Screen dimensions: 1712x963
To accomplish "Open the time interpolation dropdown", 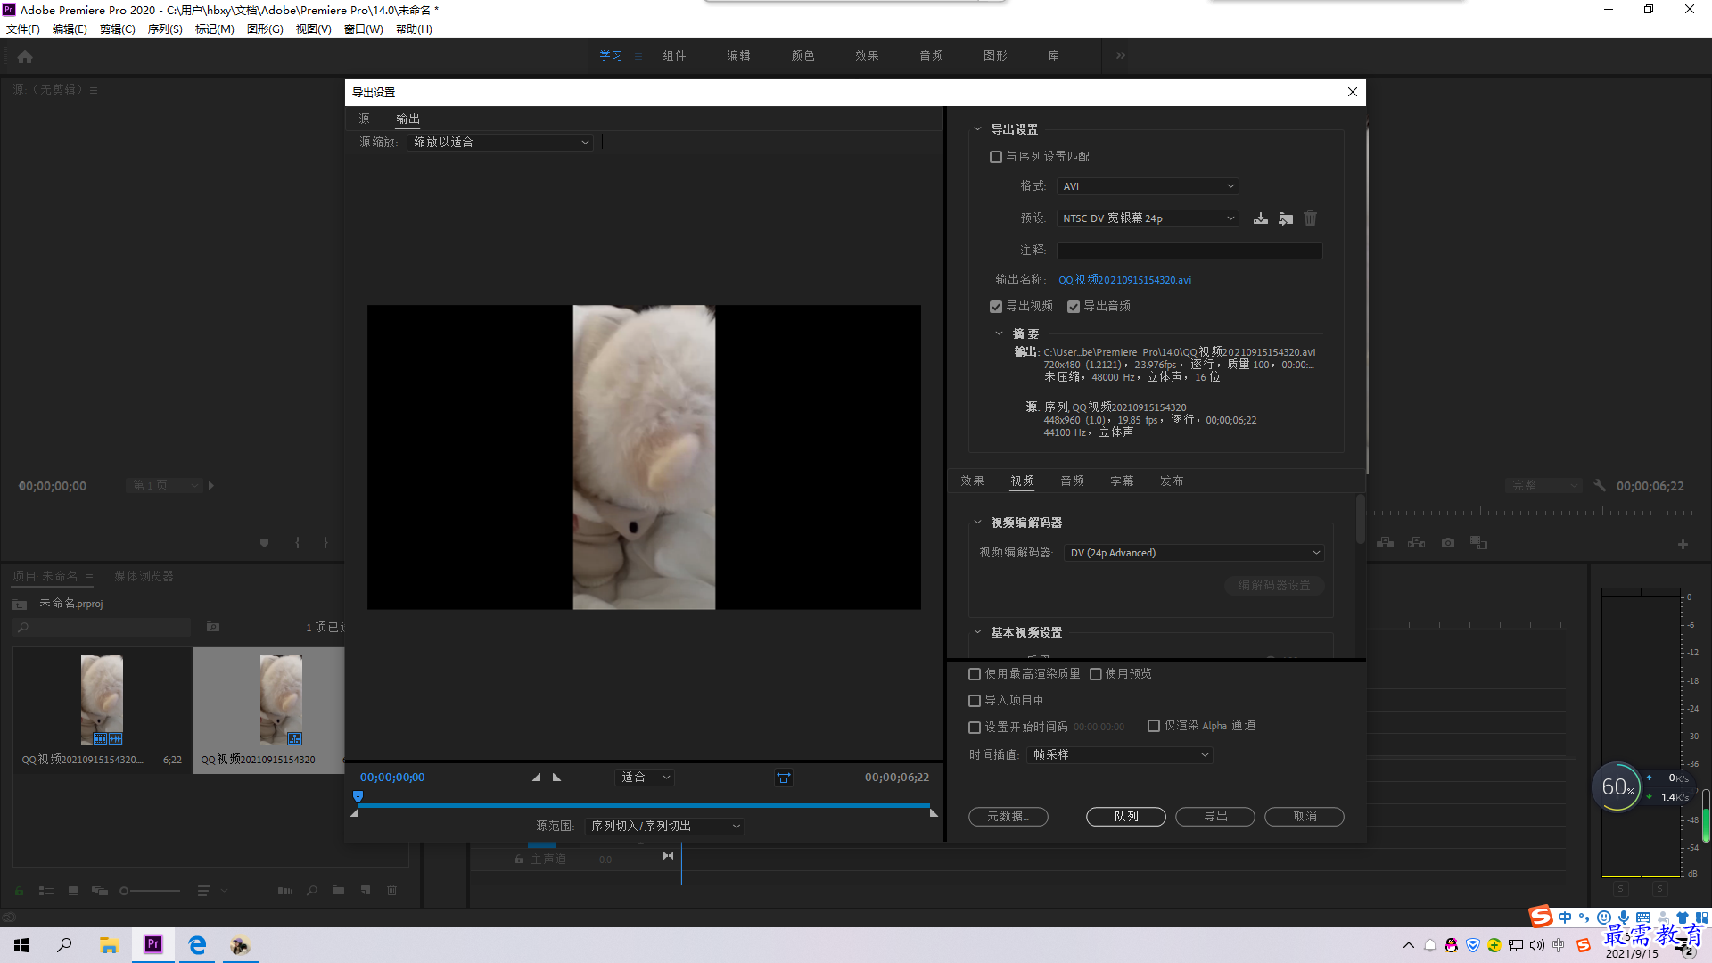I will tap(1120, 755).
